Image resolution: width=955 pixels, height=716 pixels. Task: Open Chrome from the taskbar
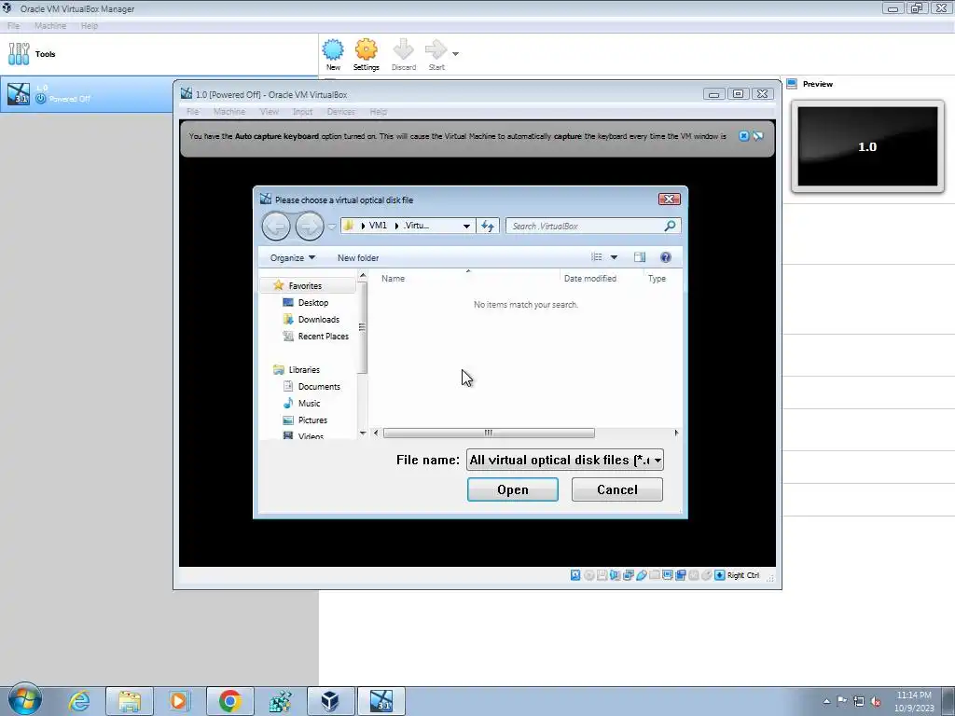click(x=229, y=701)
